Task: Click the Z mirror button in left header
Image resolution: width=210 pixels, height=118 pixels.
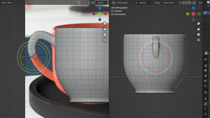Action: coord(89,3)
